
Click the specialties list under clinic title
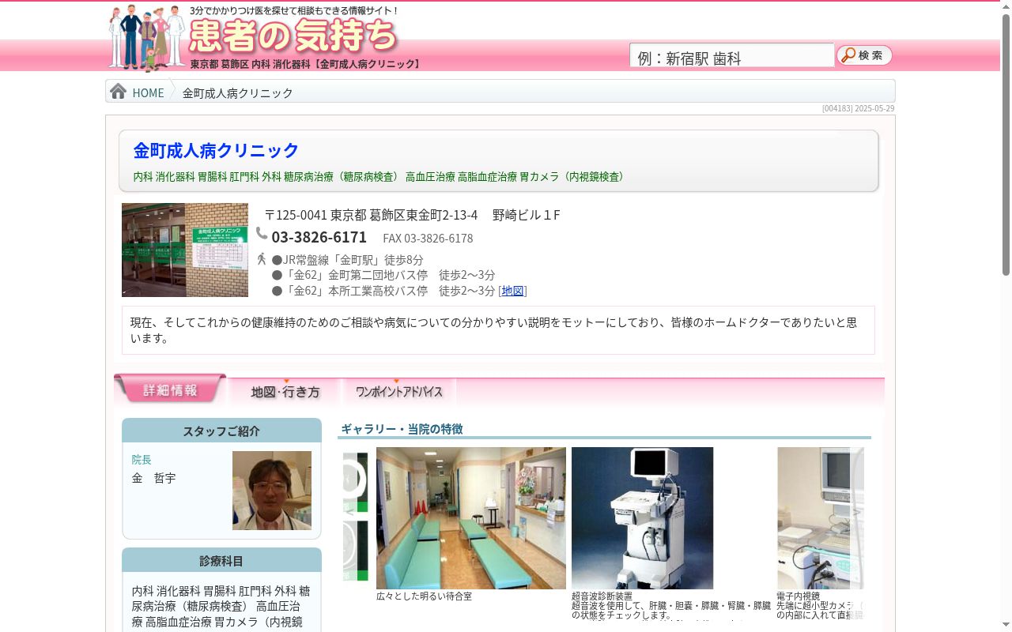[378, 177]
